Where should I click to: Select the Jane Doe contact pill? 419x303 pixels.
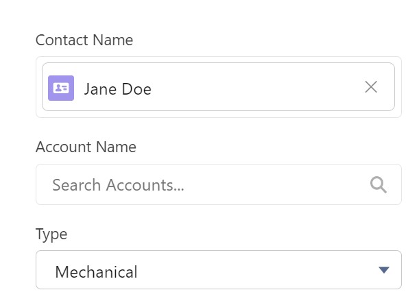click(206, 87)
